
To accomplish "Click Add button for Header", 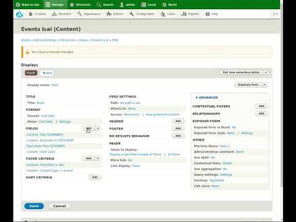I will click(x=178, y=121).
